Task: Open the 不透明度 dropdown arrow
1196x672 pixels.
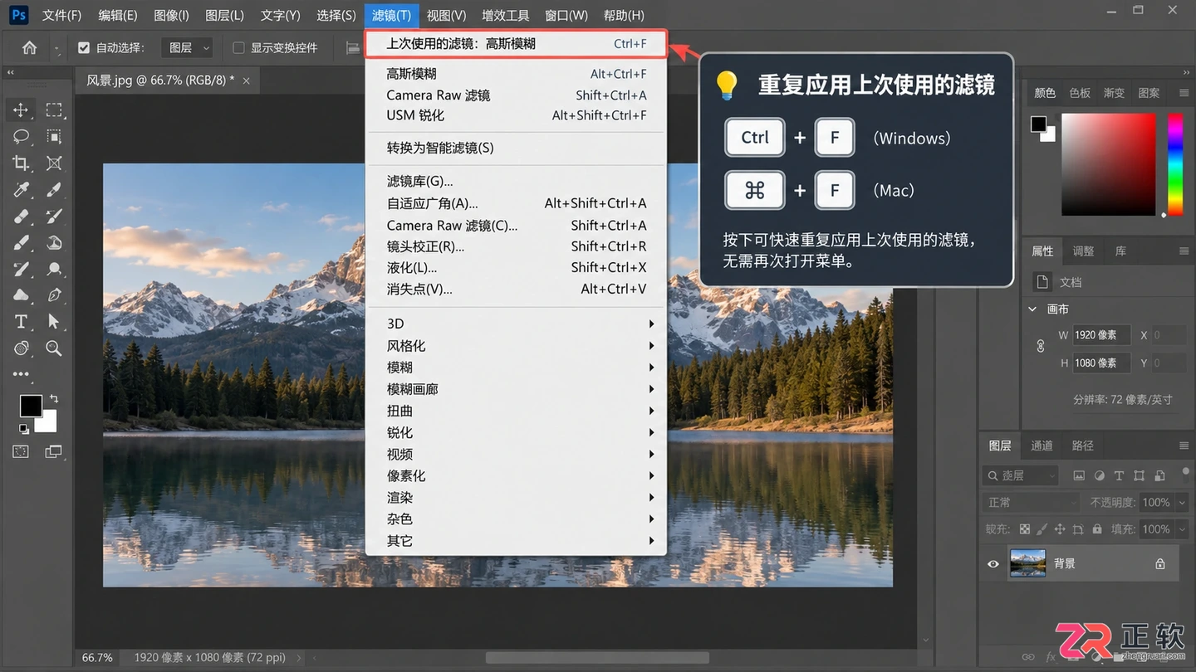Action: pos(1180,502)
